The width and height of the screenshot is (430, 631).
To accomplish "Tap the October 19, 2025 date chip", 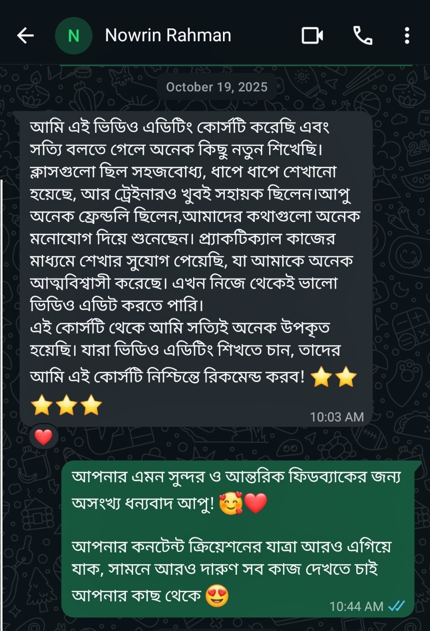I will pyautogui.click(x=216, y=87).
